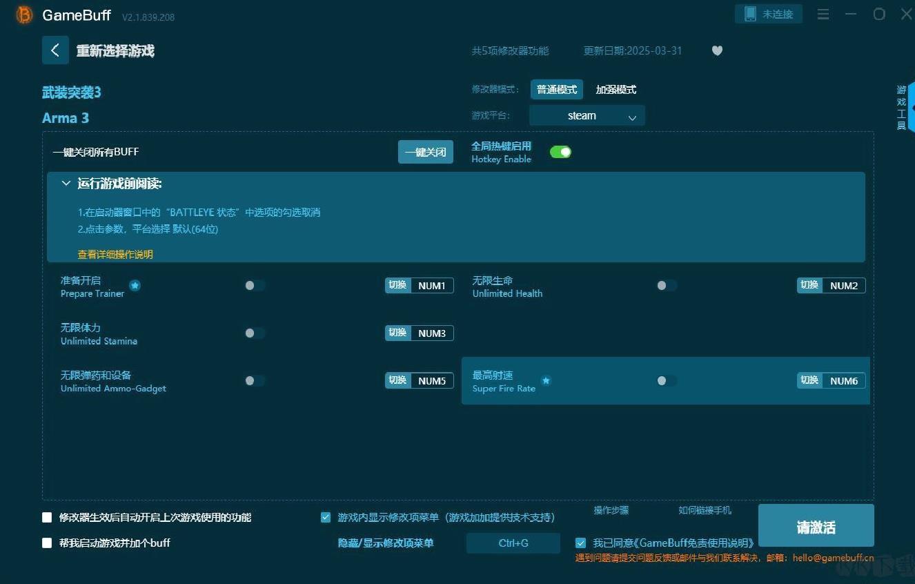915x584 pixels.
Task: Close the GameBuff window
Action: coord(907,14)
